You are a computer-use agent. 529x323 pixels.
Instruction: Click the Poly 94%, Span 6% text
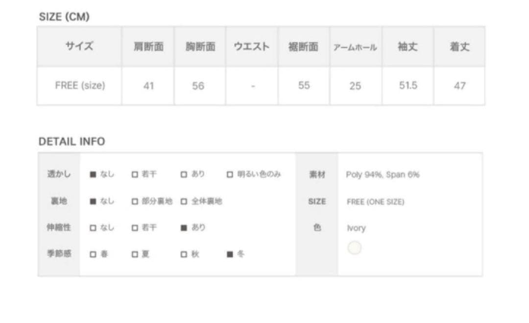(383, 174)
